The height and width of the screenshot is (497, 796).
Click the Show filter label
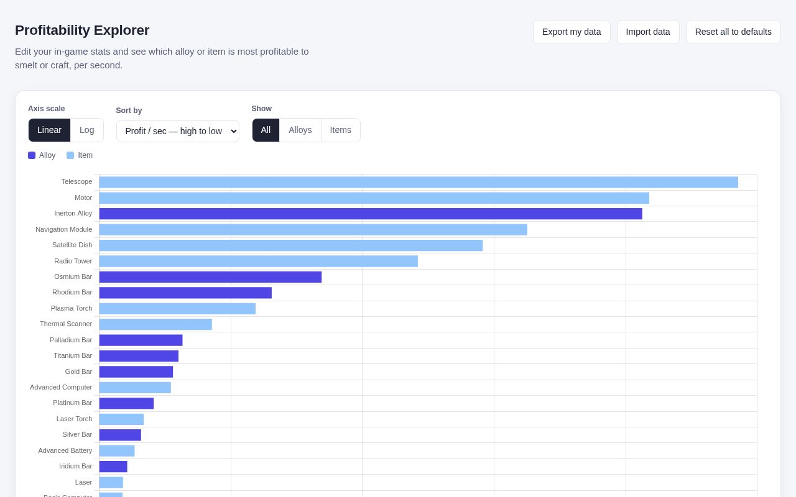(262, 109)
